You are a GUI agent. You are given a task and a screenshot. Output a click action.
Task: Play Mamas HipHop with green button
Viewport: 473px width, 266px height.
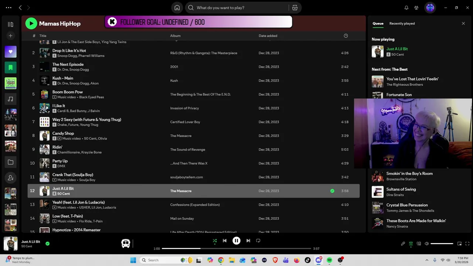pyautogui.click(x=31, y=24)
